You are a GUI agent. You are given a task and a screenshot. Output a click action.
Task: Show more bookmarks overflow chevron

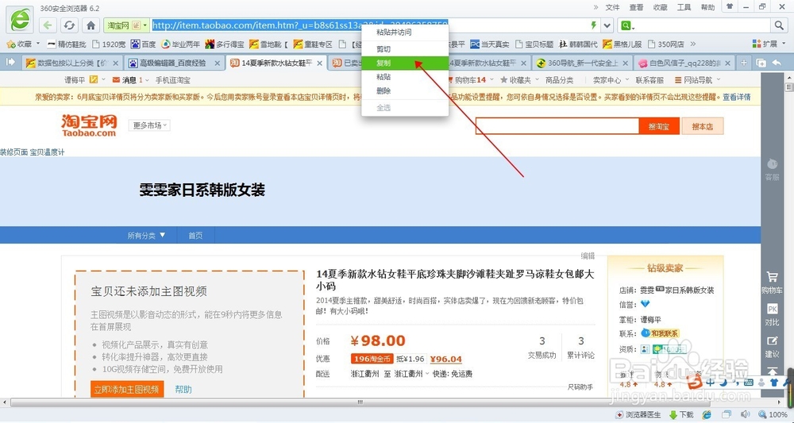tap(692, 44)
